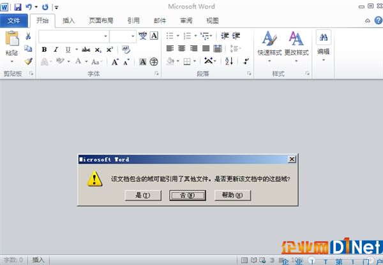
Task: Open the 字体 font dialog launcher
Action: (x=156, y=73)
